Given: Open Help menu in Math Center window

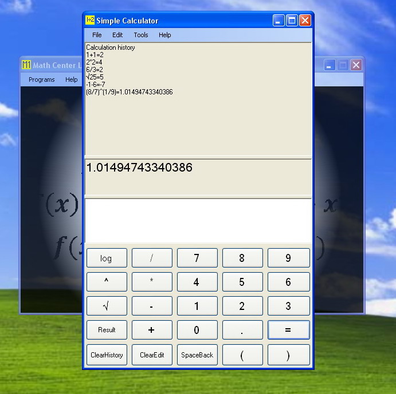Looking at the screenshot, I should 72,79.
